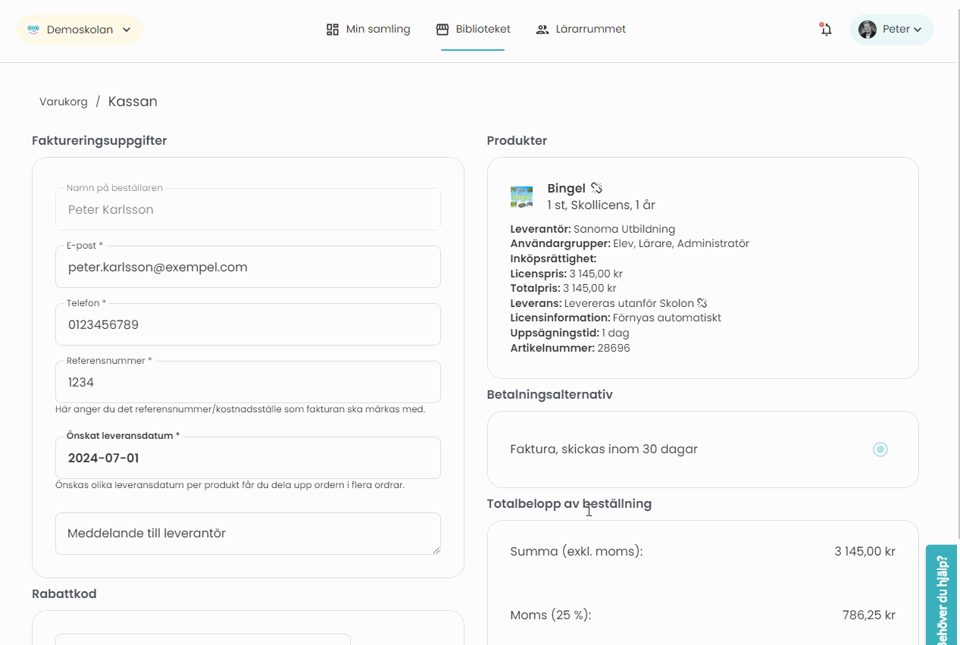
Task: Click the link icon beside Bingel
Action: [596, 188]
